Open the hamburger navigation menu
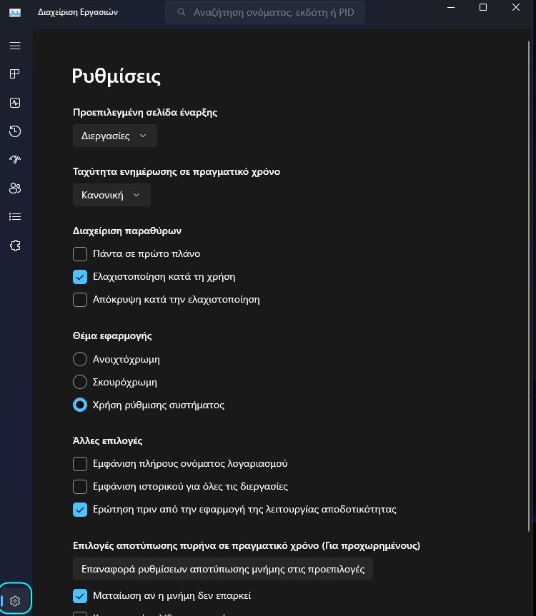 (15, 46)
